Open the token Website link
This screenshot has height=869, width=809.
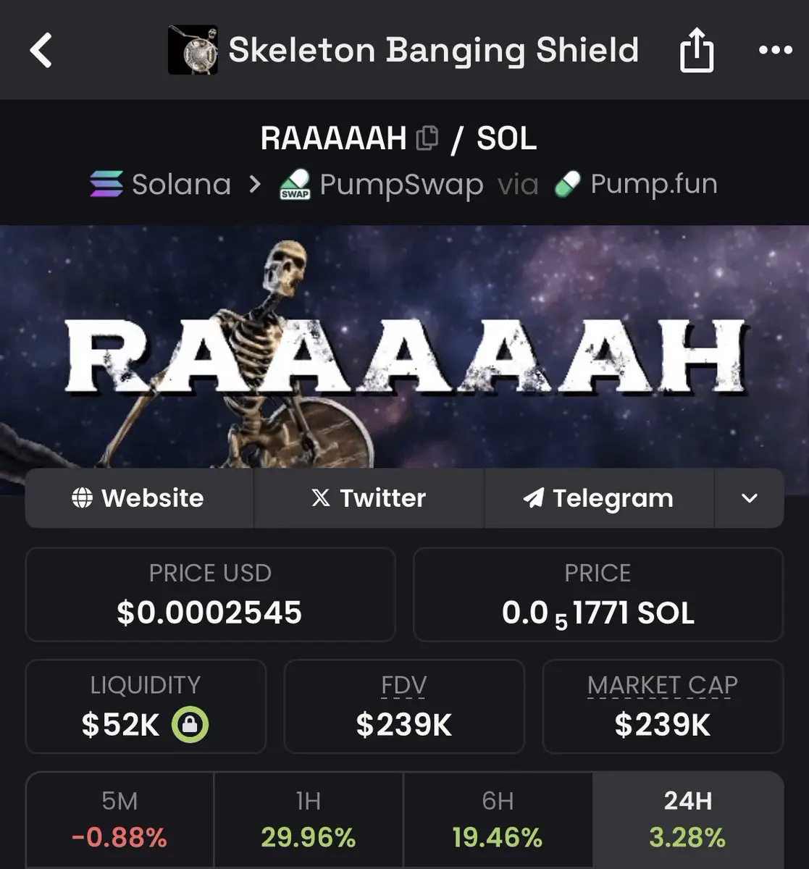(139, 498)
